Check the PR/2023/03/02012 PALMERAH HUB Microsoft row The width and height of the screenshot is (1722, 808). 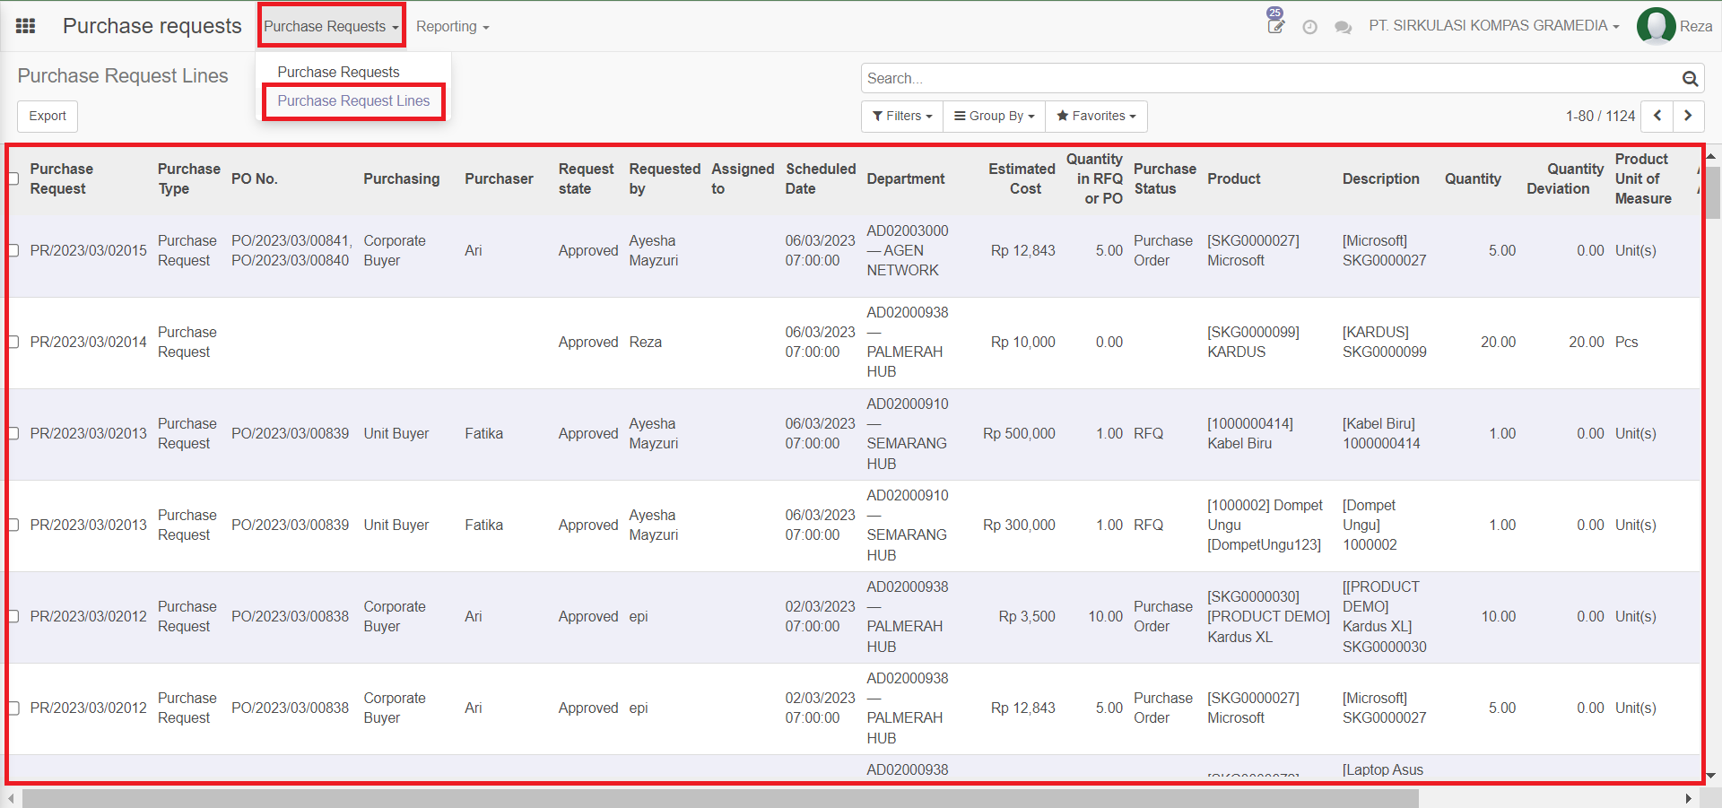pyautogui.click(x=13, y=708)
